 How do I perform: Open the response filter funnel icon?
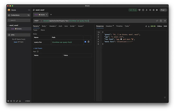[x=165, y=98]
